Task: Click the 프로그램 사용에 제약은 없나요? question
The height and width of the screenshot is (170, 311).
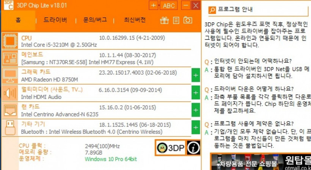Action: 254,124
